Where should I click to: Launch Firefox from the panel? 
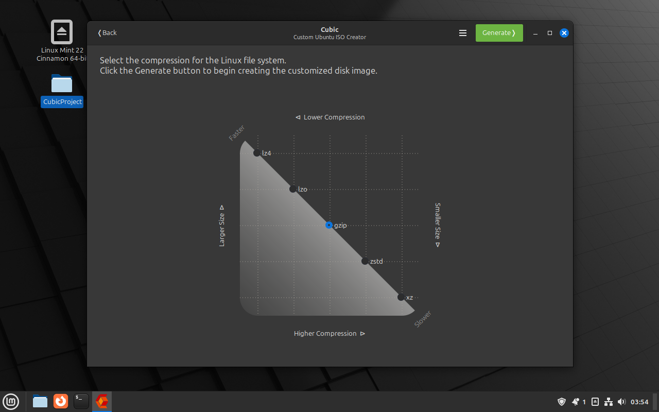click(61, 401)
